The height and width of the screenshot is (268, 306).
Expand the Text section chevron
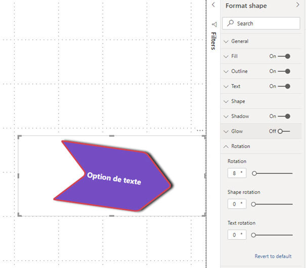click(x=226, y=87)
